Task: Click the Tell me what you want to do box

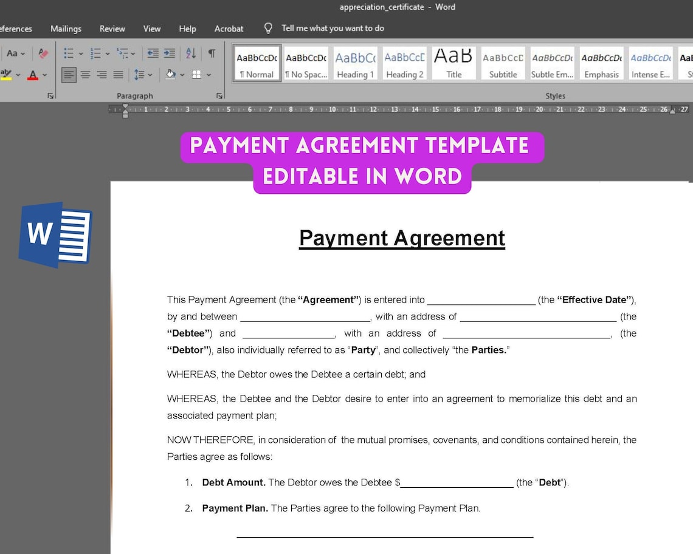Action: pos(332,28)
